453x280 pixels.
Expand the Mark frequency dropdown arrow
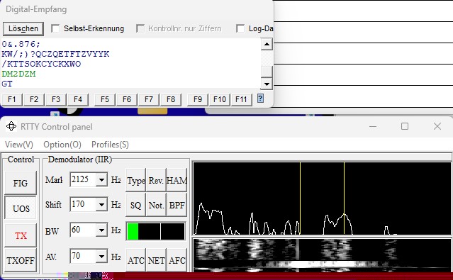(x=101, y=179)
